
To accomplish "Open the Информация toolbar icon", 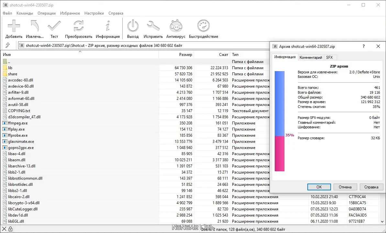I will [x=107, y=26].
